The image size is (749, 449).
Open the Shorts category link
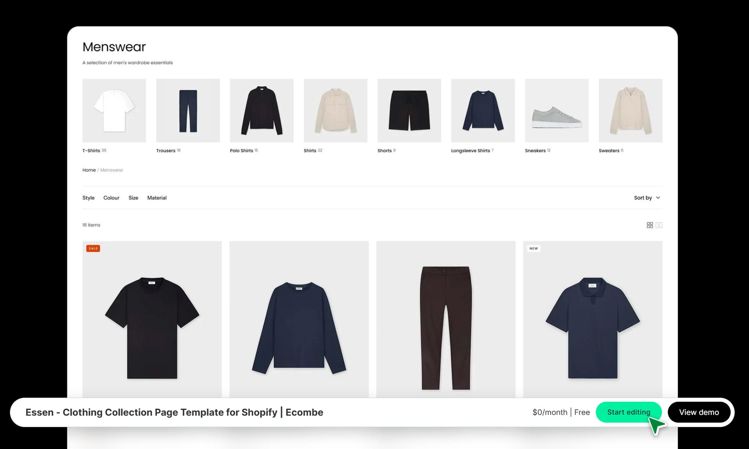[385, 150]
